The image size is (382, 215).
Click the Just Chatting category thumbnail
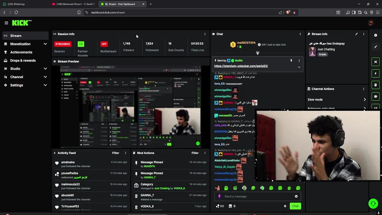312,52
